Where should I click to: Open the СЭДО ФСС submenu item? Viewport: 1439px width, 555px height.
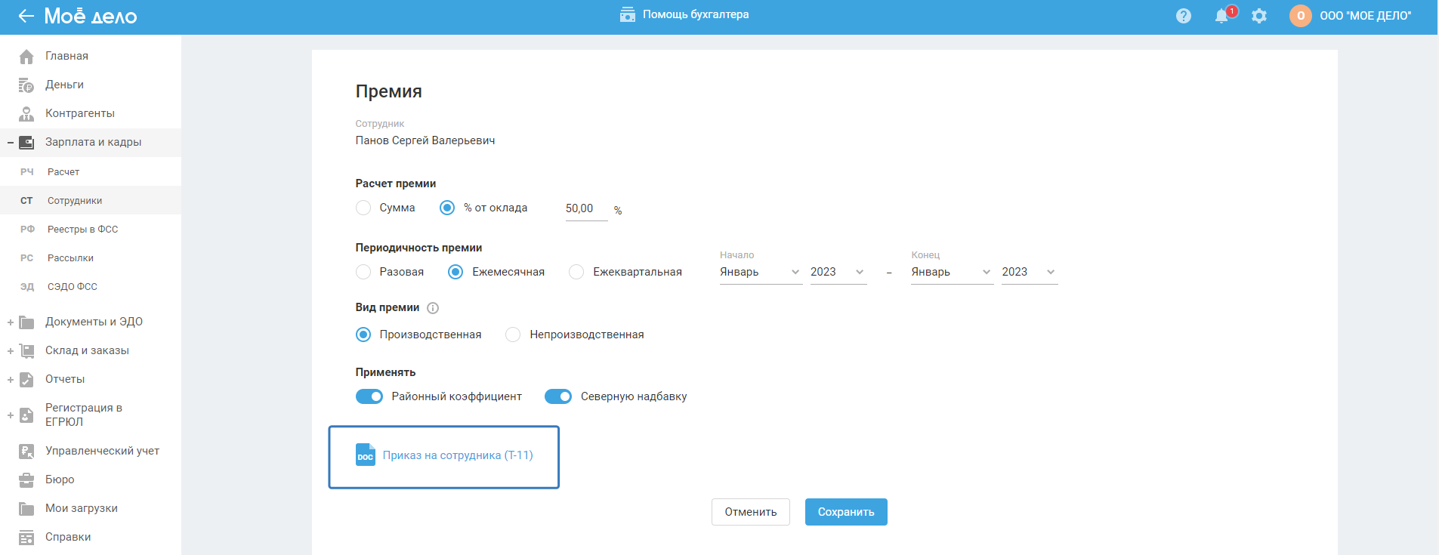(91, 287)
